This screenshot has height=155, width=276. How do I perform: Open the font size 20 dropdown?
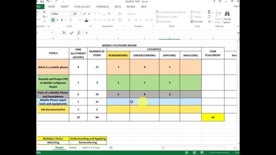(81, 14)
